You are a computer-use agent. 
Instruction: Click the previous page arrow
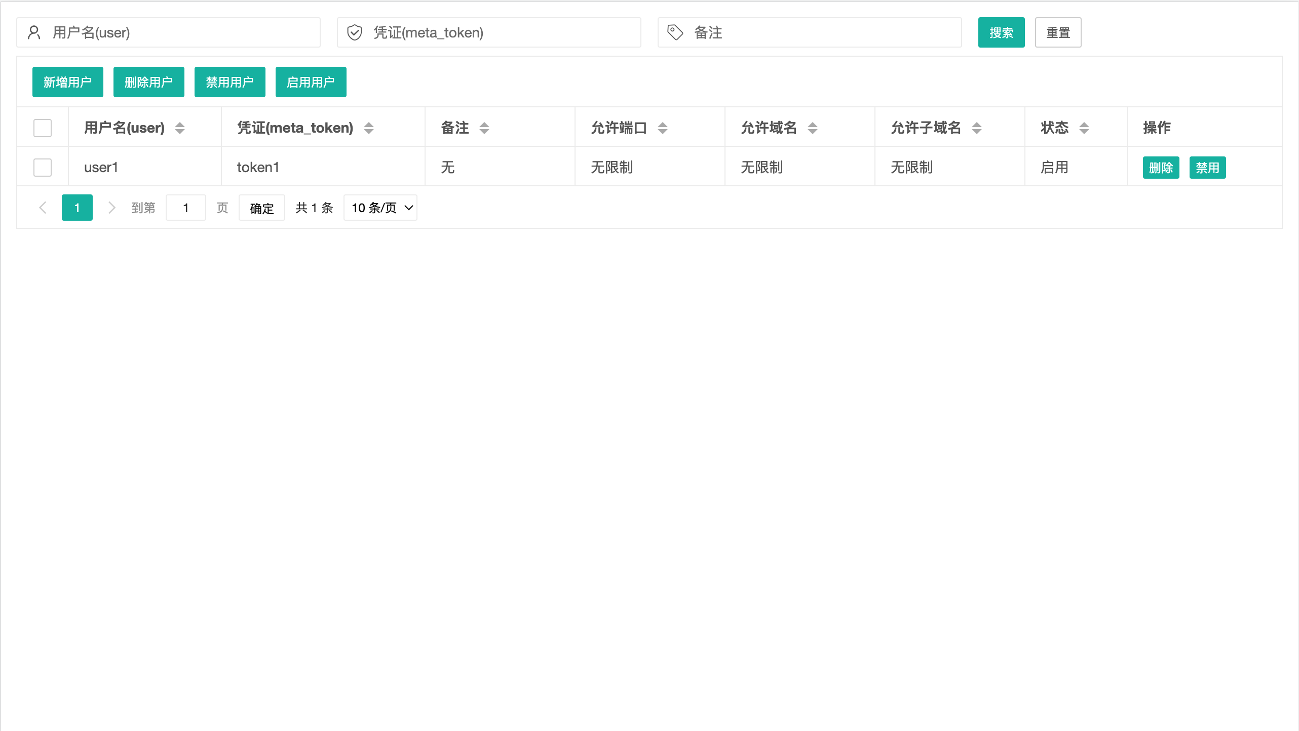pos(43,208)
